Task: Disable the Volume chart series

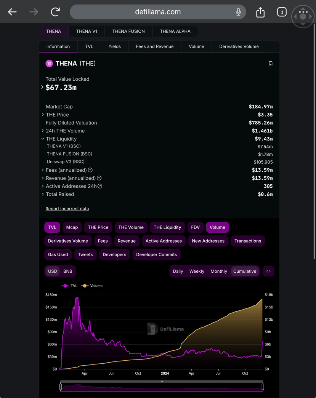Action: [217, 227]
